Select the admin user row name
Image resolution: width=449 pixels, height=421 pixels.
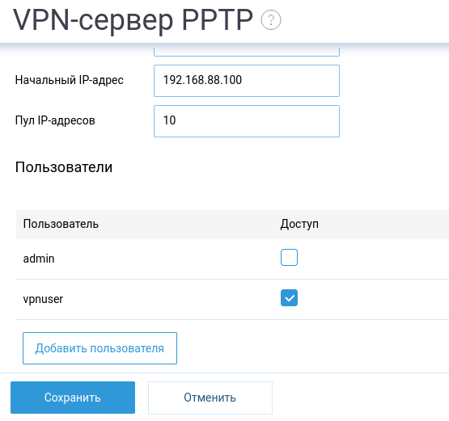[39, 259]
